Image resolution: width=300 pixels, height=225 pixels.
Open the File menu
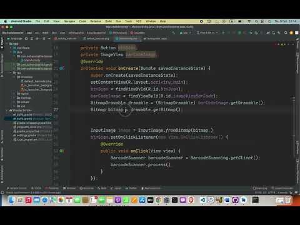37,21
